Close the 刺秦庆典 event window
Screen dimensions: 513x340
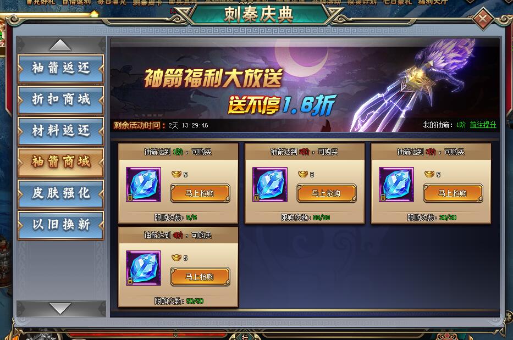pos(483,19)
